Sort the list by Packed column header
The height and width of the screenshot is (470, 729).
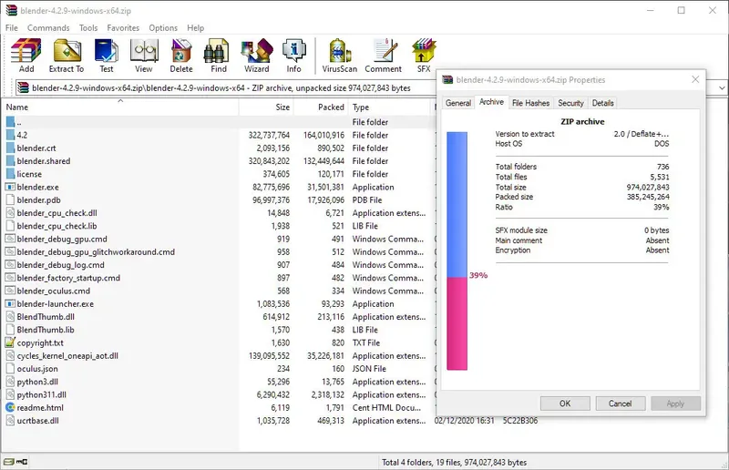pyautogui.click(x=322, y=107)
